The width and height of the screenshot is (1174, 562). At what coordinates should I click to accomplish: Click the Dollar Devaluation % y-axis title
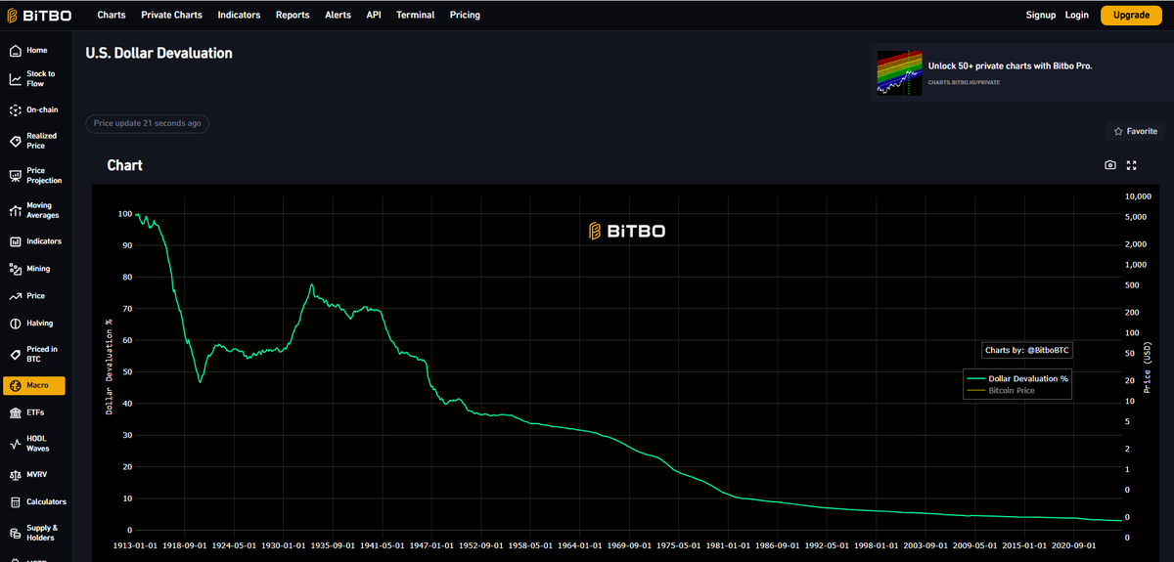[110, 367]
